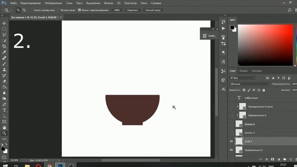Select the Pen tool
297x167 pixels.
tap(4, 104)
